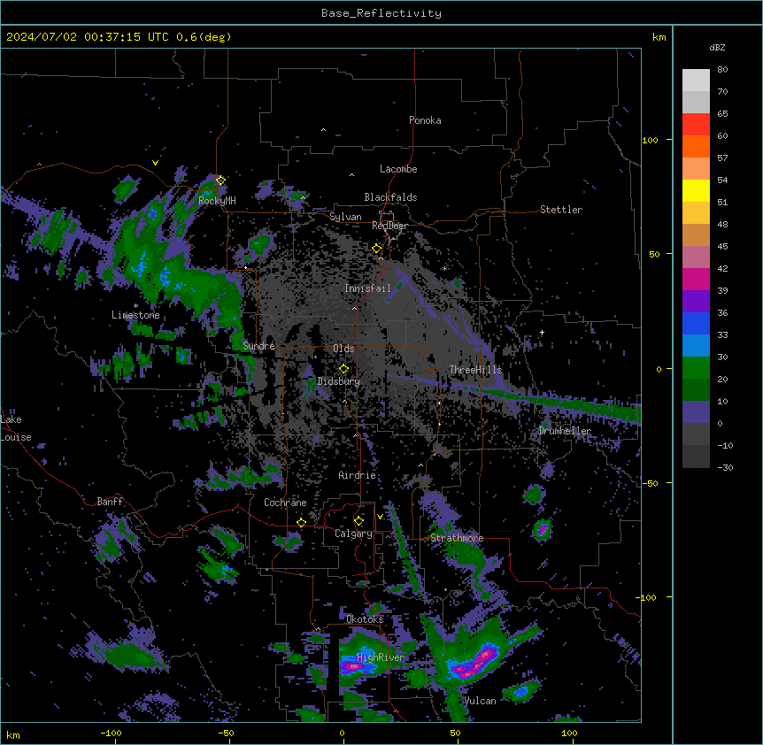Click the 100 tick on the right axis

[x=650, y=140]
